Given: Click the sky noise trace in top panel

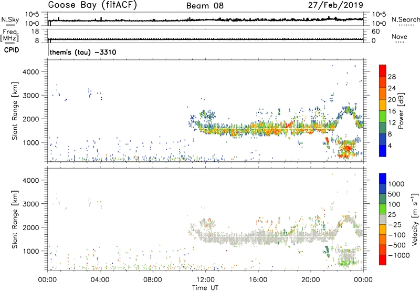Looking at the screenshot, I should click(205, 20).
